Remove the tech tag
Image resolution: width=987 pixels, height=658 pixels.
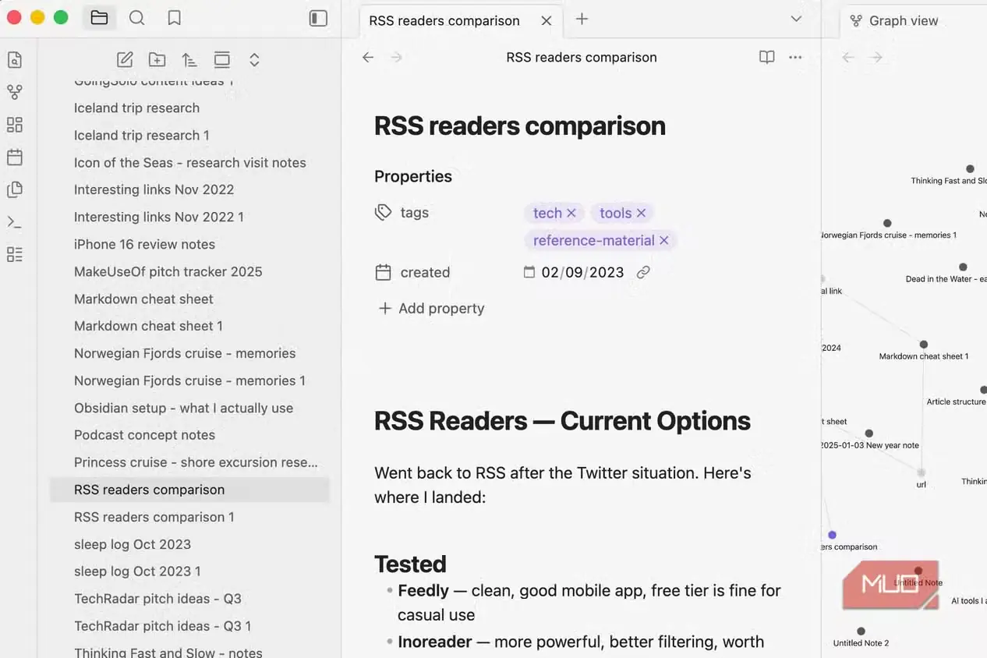[x=571, y=213]
